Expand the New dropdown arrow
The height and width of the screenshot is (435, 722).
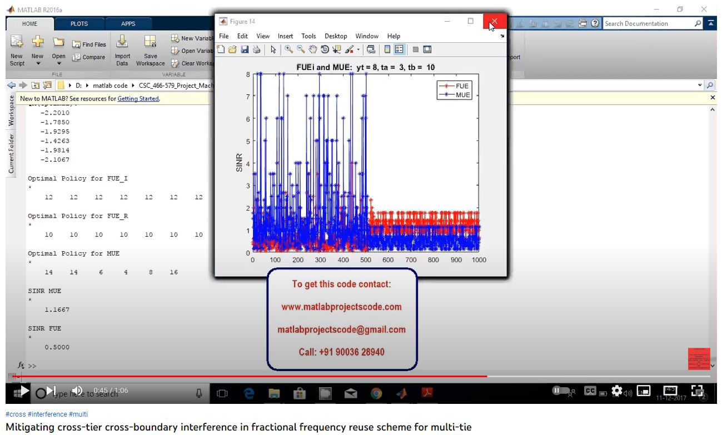pos(38,63)
